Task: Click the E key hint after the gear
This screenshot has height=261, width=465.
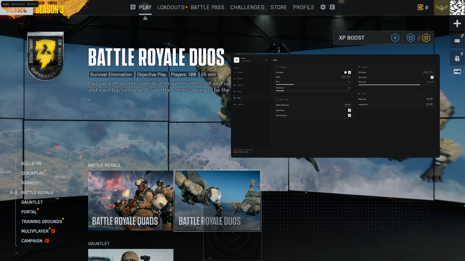Action: pyautogui.click(x=332, y=7)
